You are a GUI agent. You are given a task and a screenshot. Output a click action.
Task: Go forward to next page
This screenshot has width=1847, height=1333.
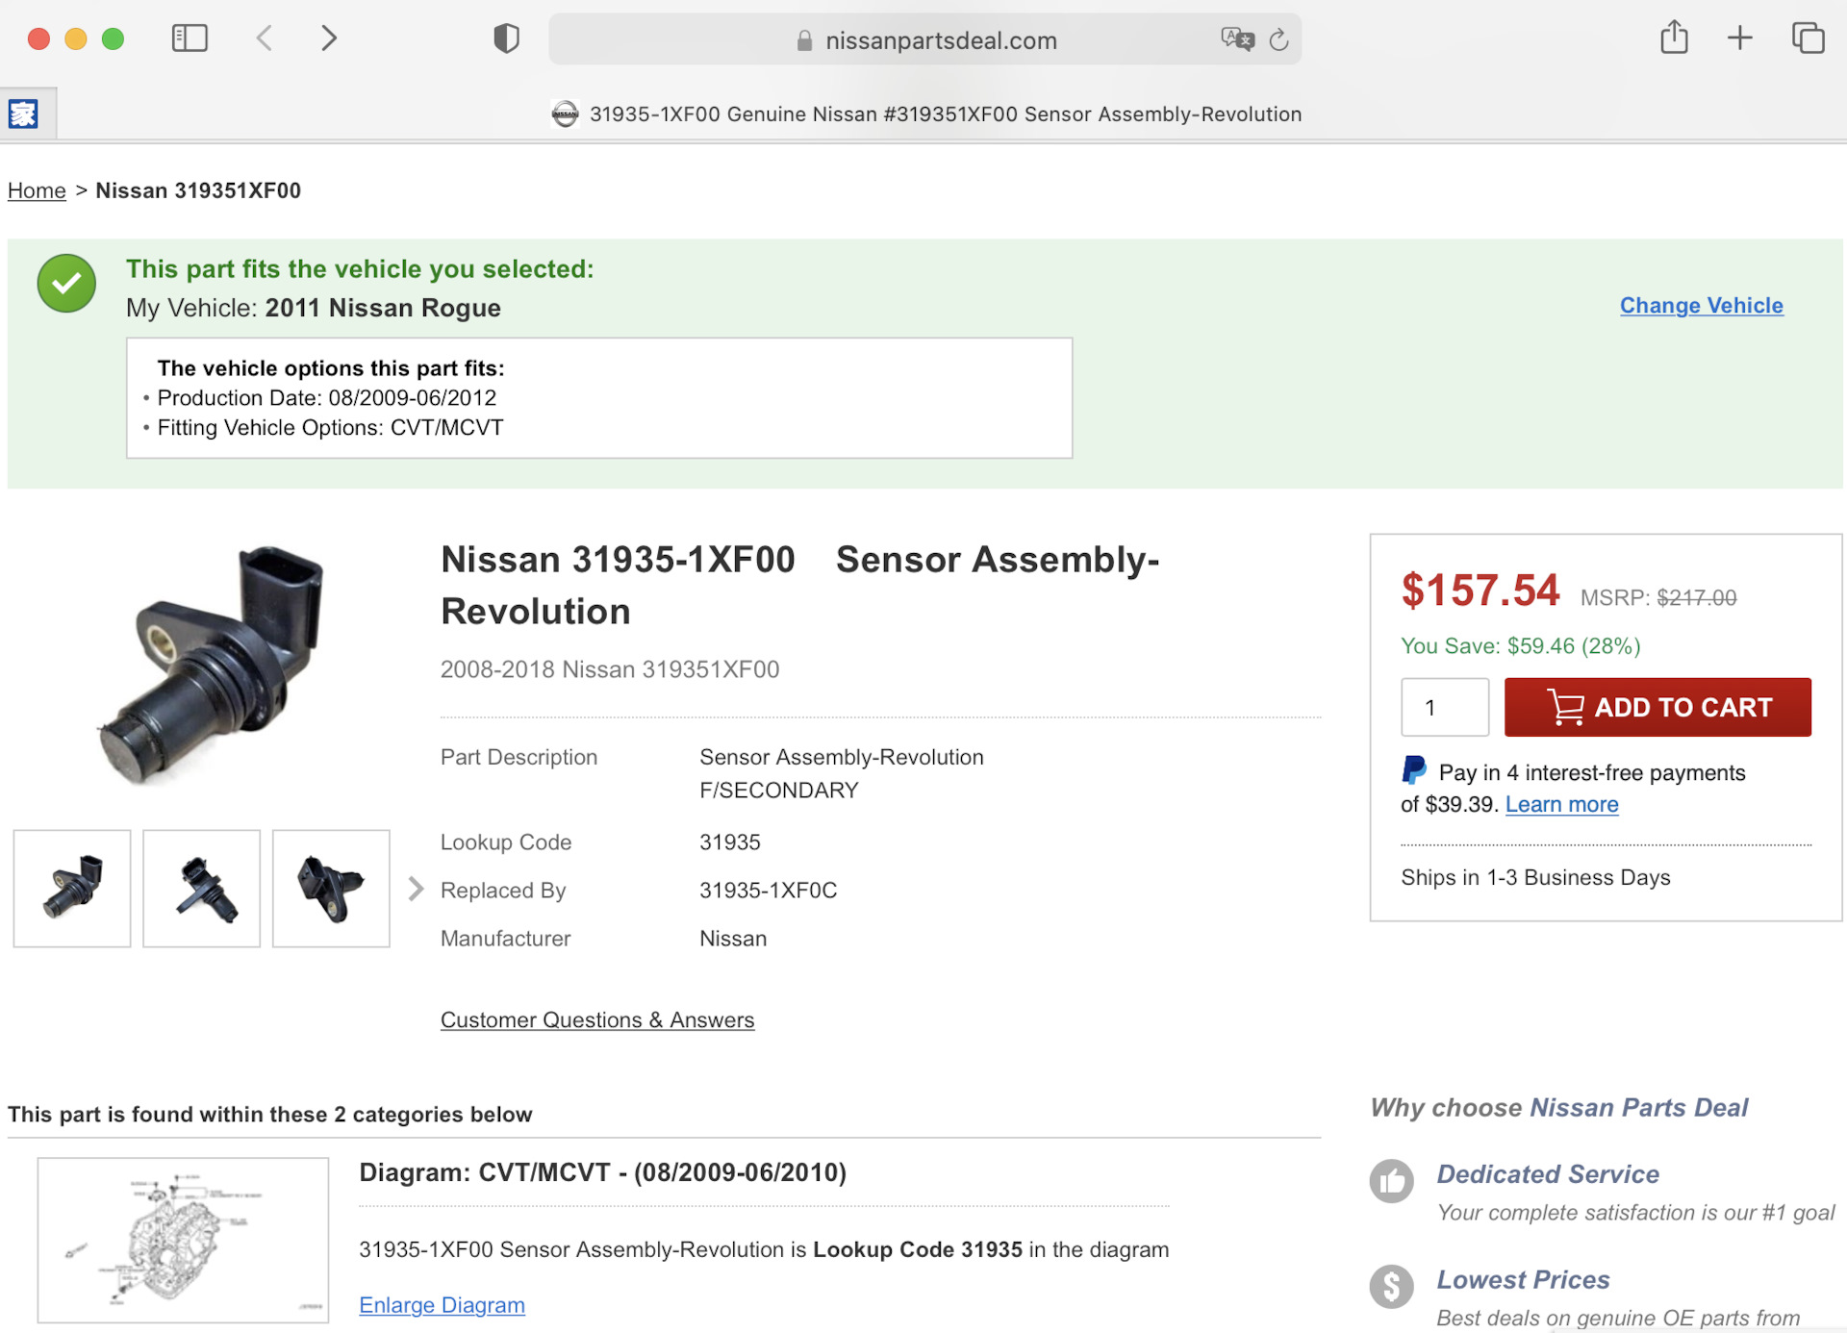tap(329, 38)
